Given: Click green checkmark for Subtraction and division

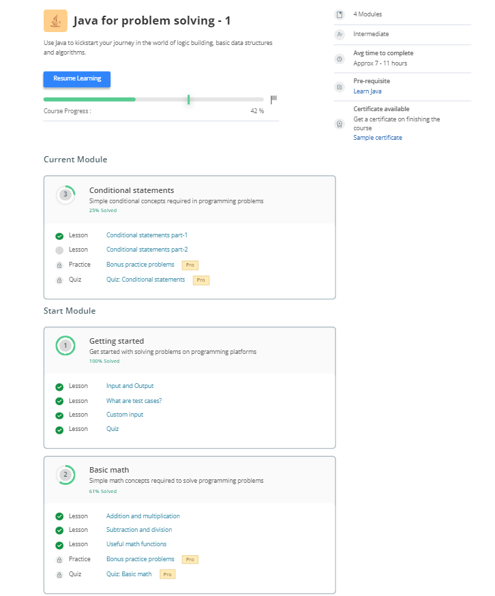Looking at the screenshot, I should tap(59, 531).
